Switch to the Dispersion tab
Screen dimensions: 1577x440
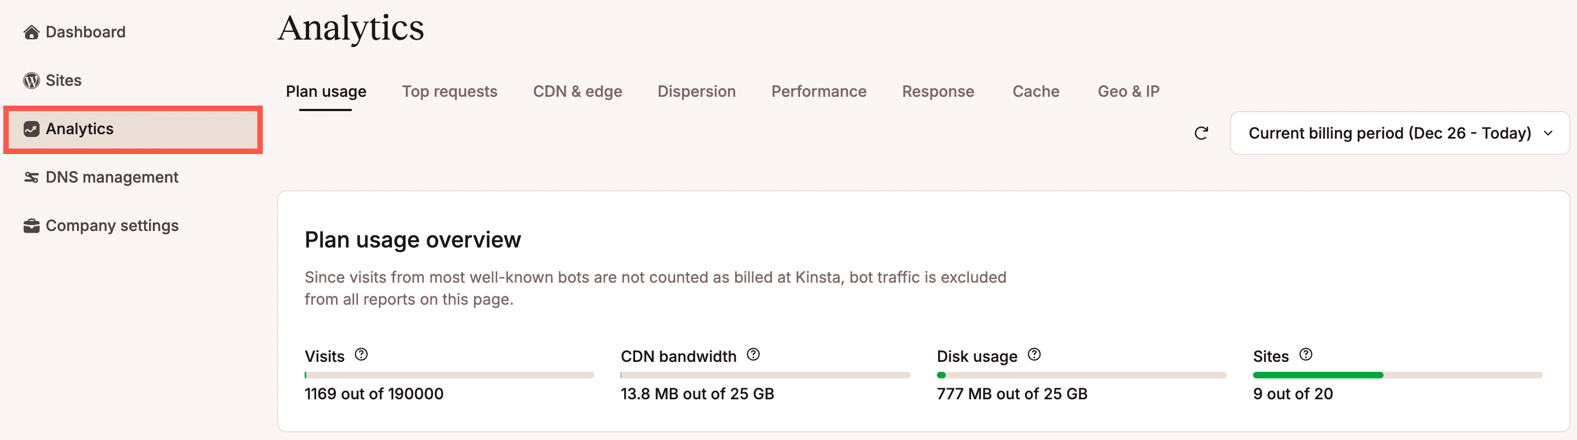[x=696, y=91]
